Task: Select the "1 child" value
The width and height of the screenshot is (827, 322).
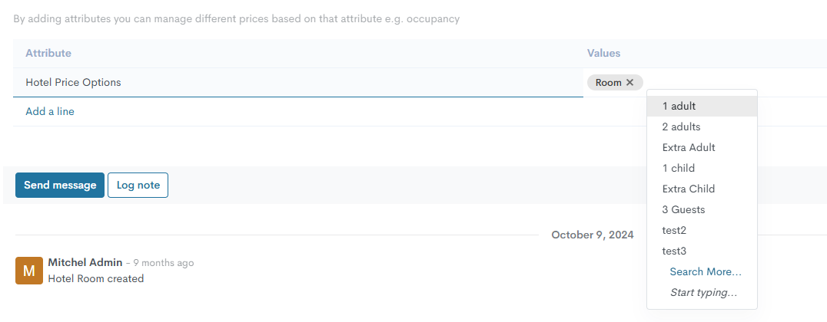Action: 678,169
